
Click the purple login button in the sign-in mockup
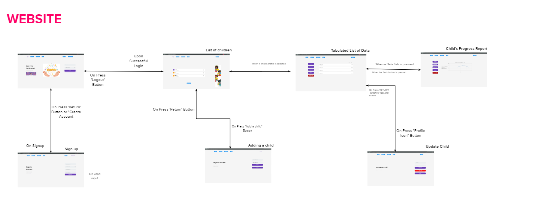(x=70, y=70)
